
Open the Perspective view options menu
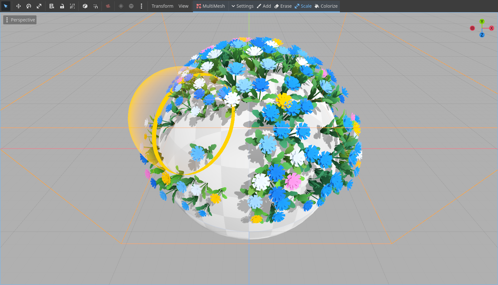tap(20, 20)
